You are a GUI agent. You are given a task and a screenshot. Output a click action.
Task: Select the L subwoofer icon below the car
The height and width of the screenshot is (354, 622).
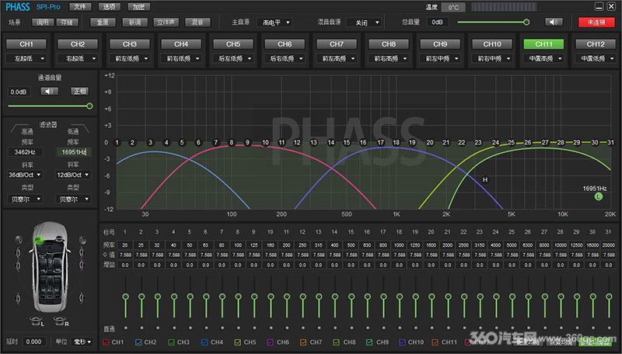37,321
